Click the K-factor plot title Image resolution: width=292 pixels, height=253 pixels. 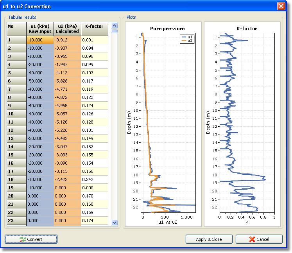(x=247, y=29)
